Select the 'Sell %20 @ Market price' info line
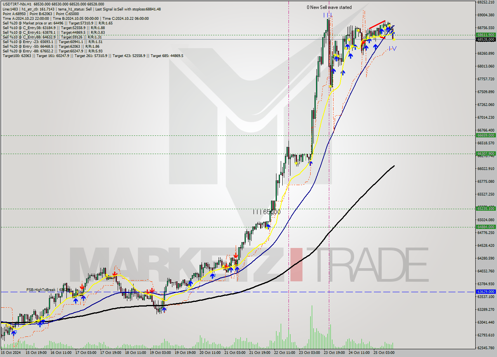The height and width of the screenshot is (357, 497). coord(57,23)
